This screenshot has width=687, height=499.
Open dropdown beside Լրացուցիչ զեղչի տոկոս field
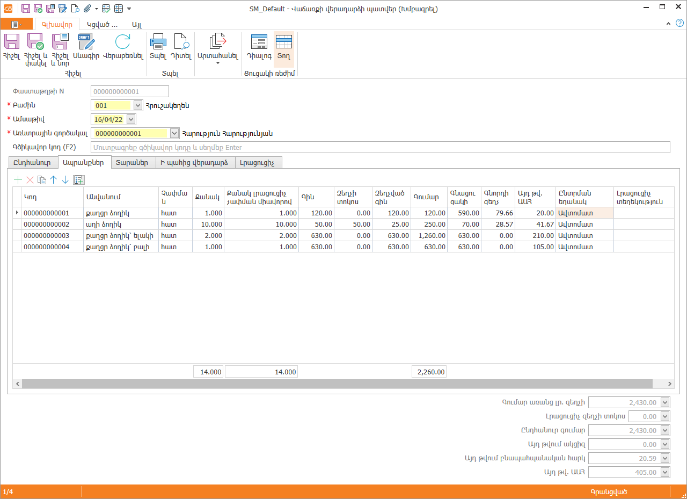tap(666, 416)
